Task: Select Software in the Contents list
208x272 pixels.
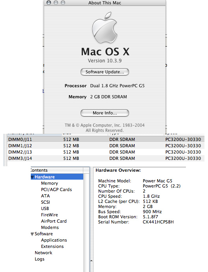Action: (x=44, y=234)
